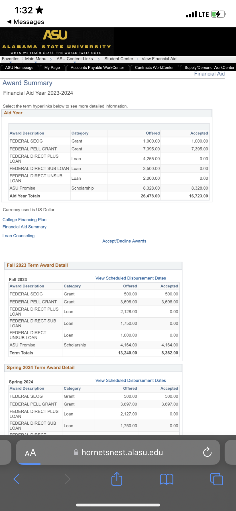Expand the Favorites dropdown menu

pos(11,59)
